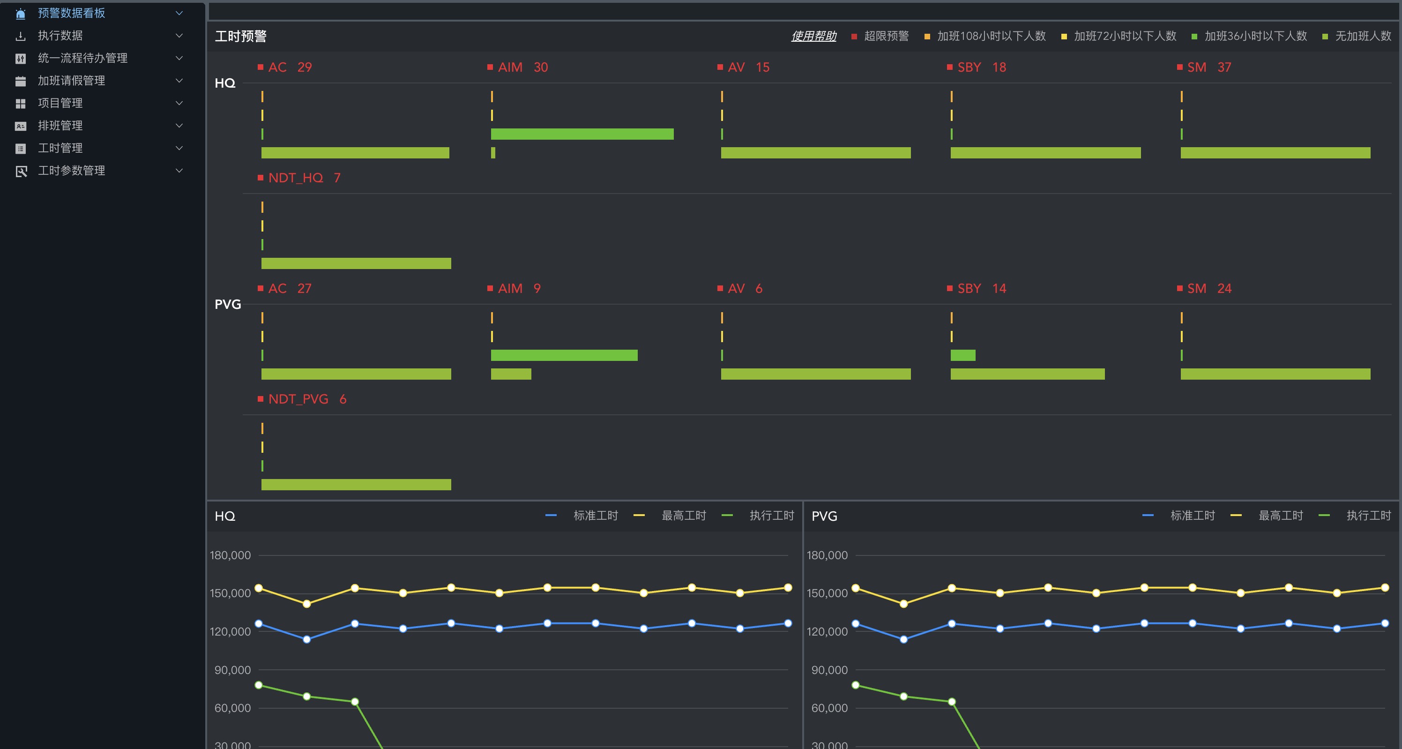The height and width of the screenshot is (749, 1402).
Task: Click the first green 执行工时 point in HQ chart
Action: click(x=259, y=685)
